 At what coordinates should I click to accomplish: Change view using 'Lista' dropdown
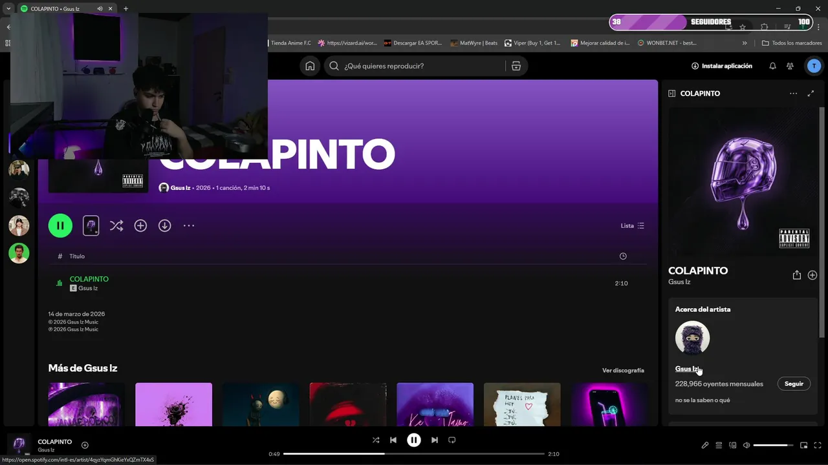[x=632, y=225]
